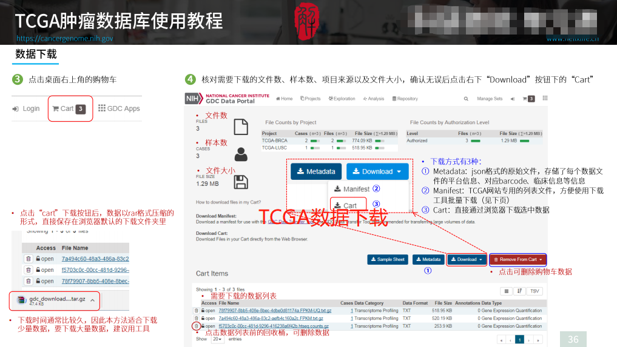The height and width of the screenshot is (347, 617).
Task: Click the arrange columns list icon
Action: [507, 291]
